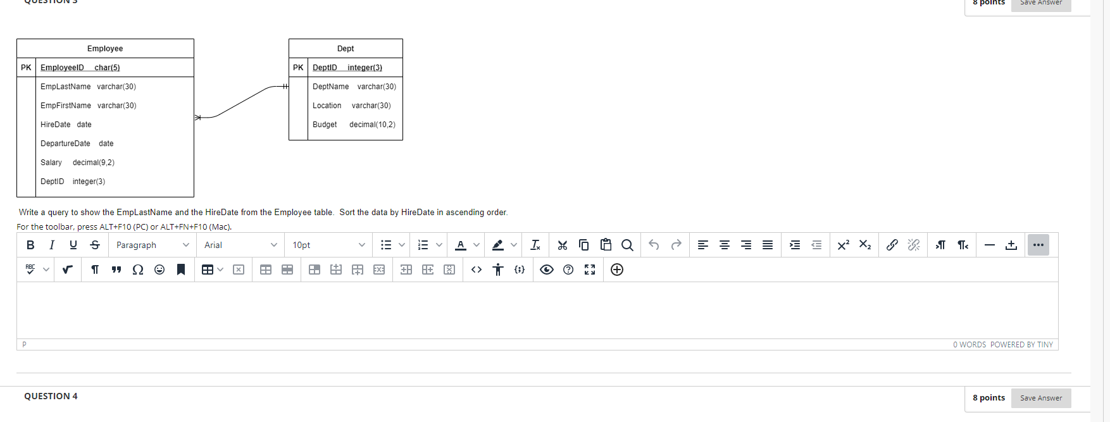Center align the text

pos(725,245)
